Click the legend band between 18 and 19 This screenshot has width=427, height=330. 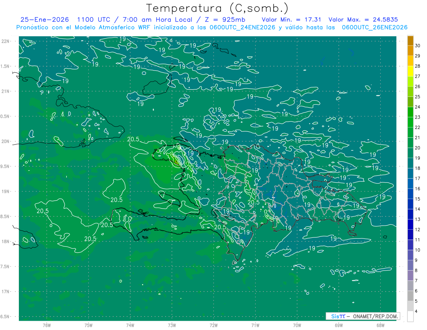[410, 163]
